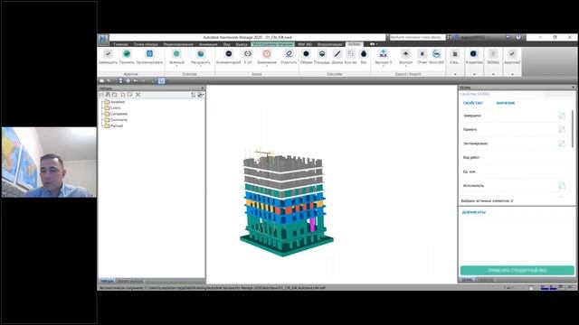579x325 pixels.
Task: Click the green Применить стандартный вид button
Action: (517, 271)
